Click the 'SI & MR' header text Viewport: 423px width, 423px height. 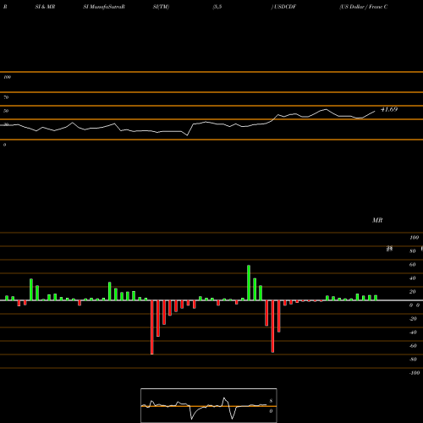45,7
